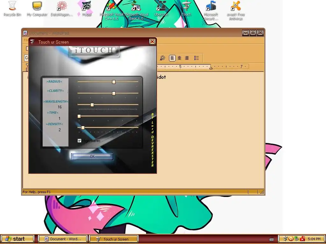Minimize the WordPad window
The image size is (326, 244).
tap(245, 33)
